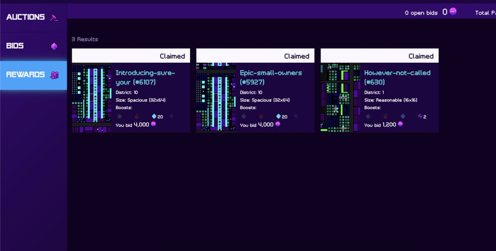Click the Introducing-sure-your parcel map thumbnail

pos(92,97)
